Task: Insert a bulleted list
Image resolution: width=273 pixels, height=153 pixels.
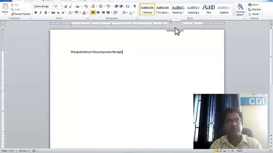Action: tap(93, 6)
